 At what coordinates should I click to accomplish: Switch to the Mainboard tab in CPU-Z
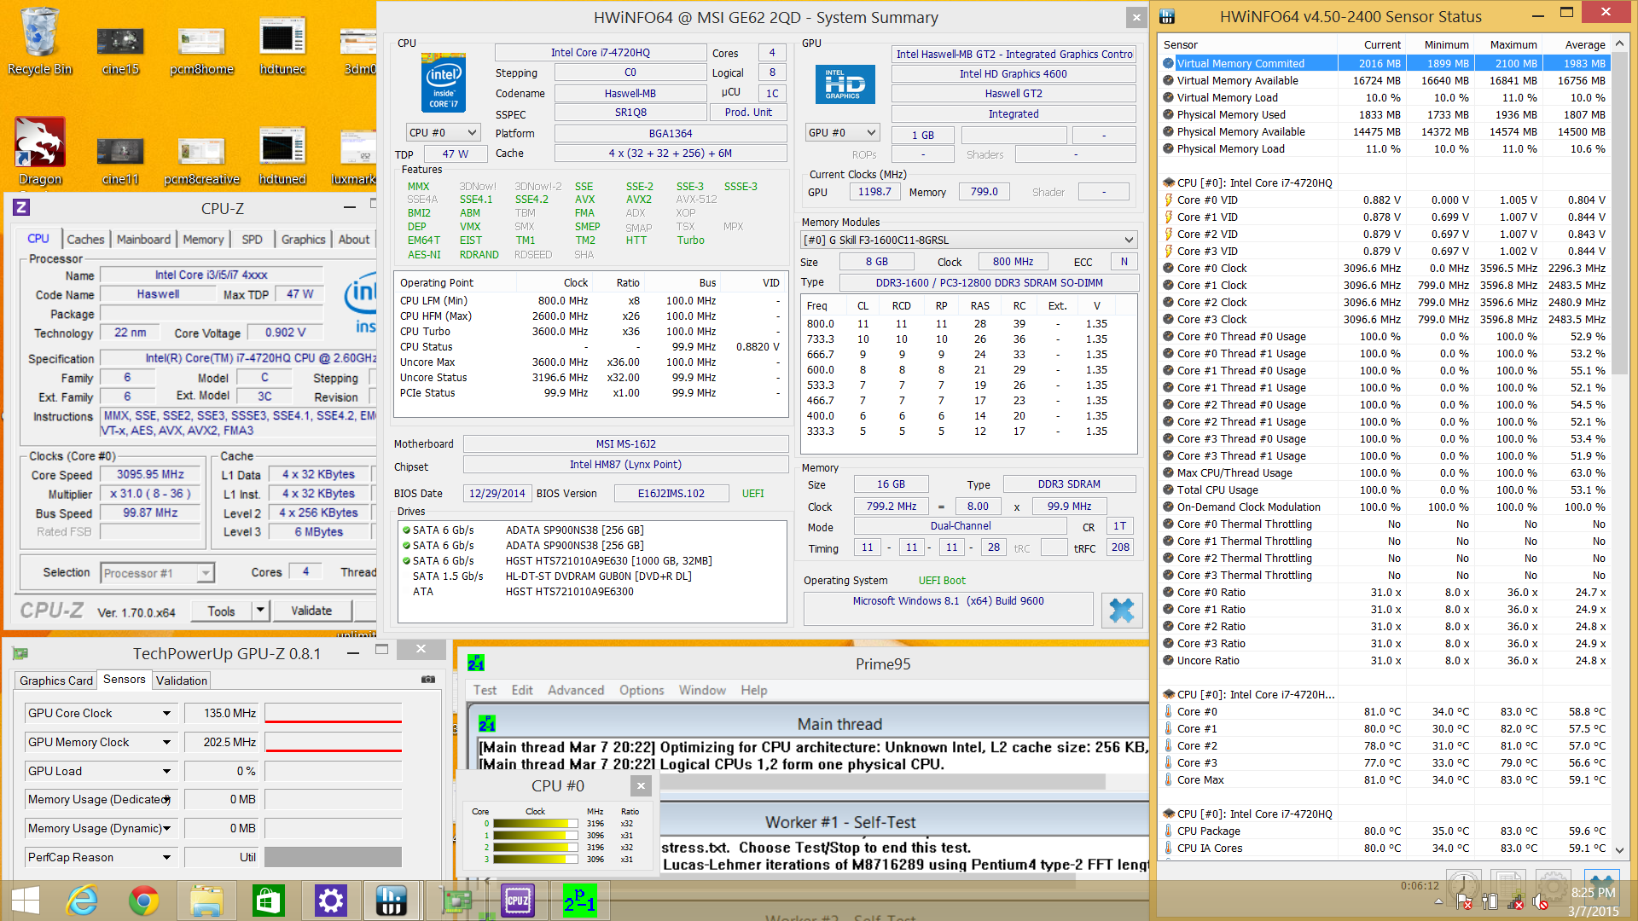(x=143, y=240)
